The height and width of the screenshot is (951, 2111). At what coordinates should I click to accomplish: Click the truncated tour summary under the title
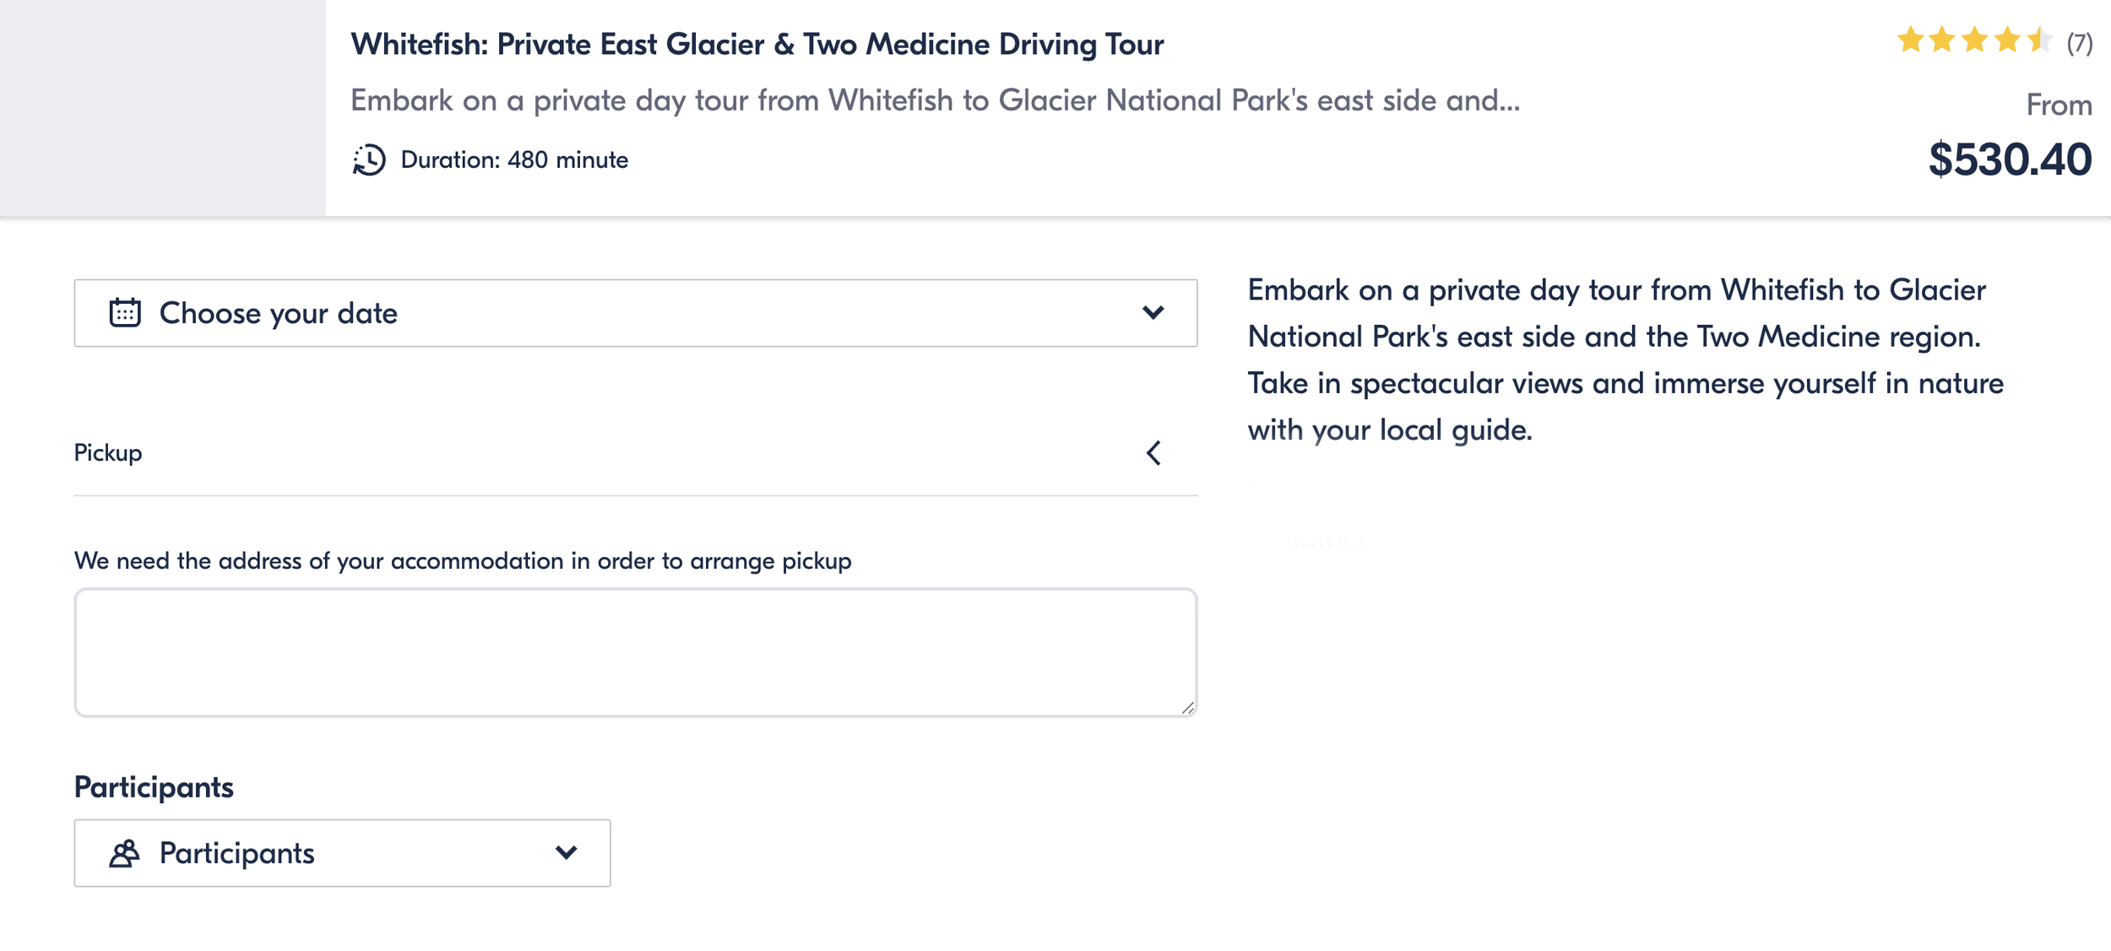tap(935, 100)
